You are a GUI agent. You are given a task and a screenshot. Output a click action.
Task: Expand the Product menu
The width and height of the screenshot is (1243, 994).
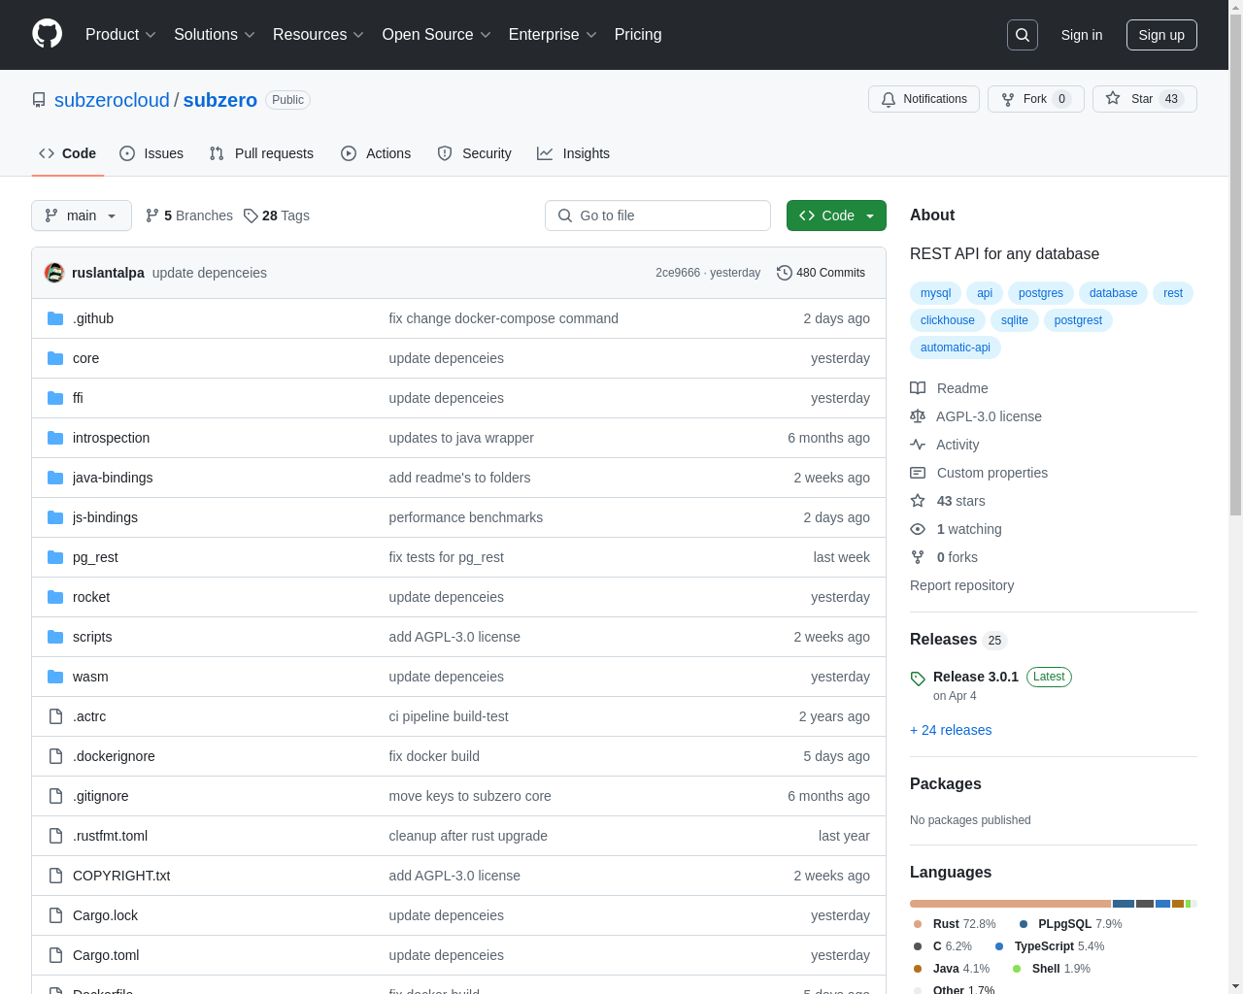coord(120,35)
